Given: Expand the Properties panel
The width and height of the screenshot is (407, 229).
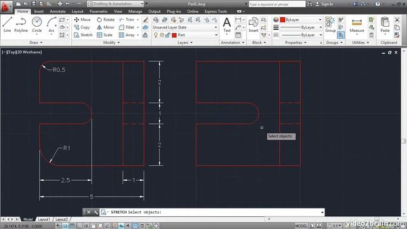Looking at the screenshot, I should point(296,43).
